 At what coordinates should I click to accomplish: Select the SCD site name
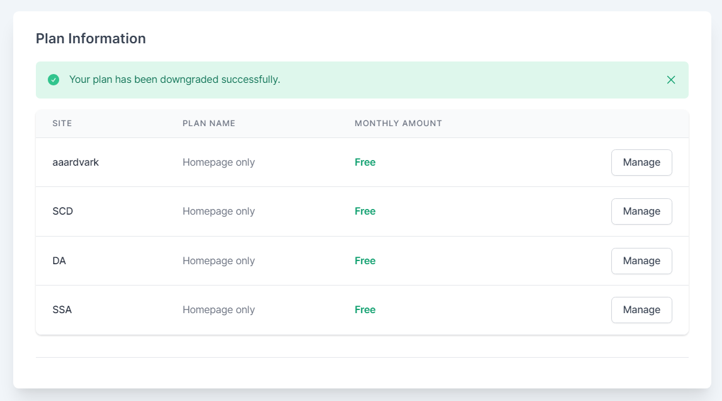63,211
